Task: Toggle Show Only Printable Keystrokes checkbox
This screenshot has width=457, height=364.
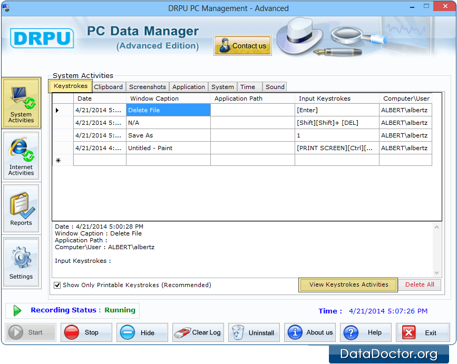Action: [57, 285]
